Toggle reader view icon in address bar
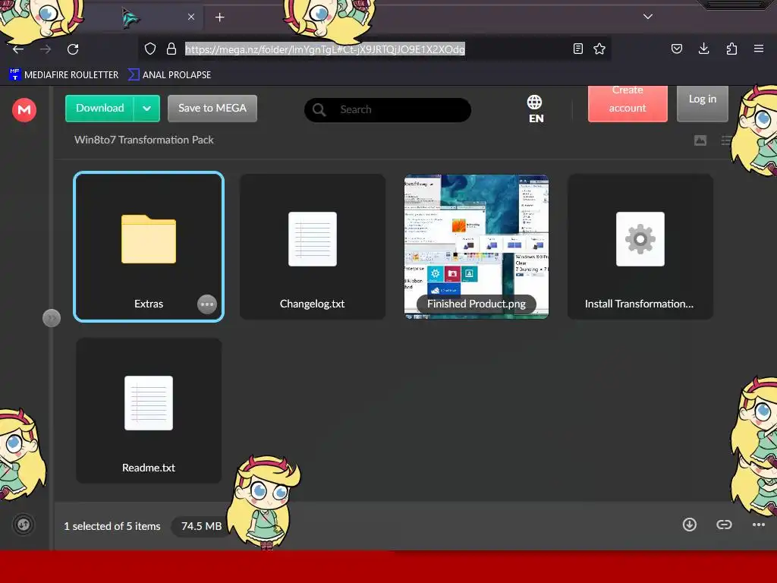The width and height of the screenshot is (777, 583). tap(577, 49)
